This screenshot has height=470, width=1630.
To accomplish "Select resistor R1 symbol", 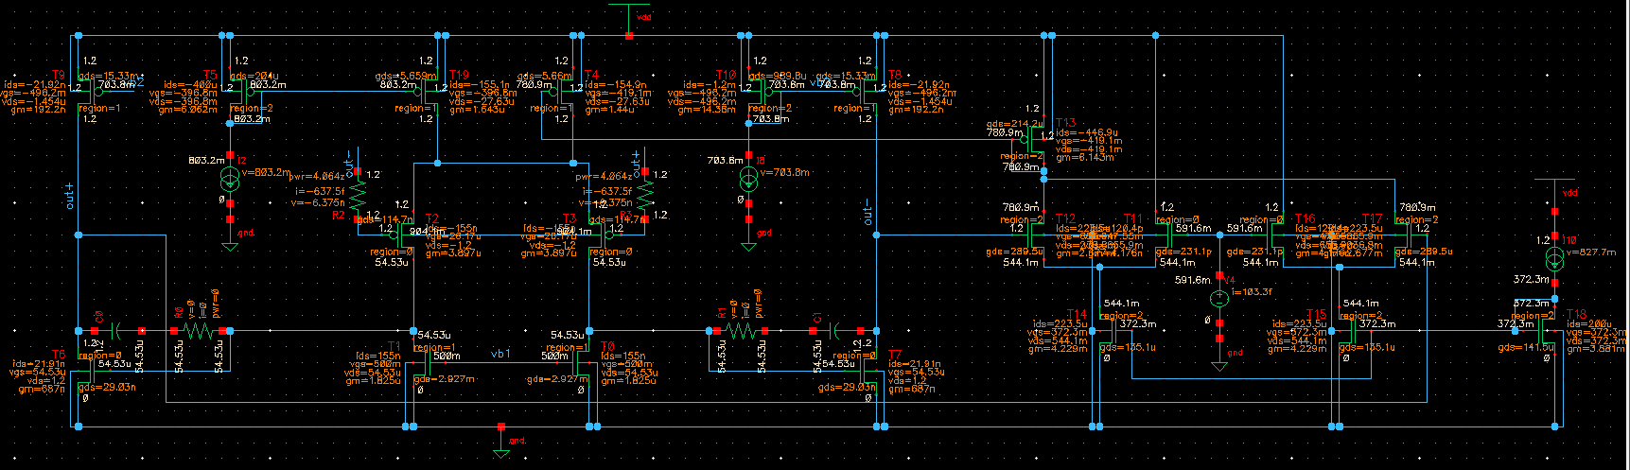I will point(741,331).
